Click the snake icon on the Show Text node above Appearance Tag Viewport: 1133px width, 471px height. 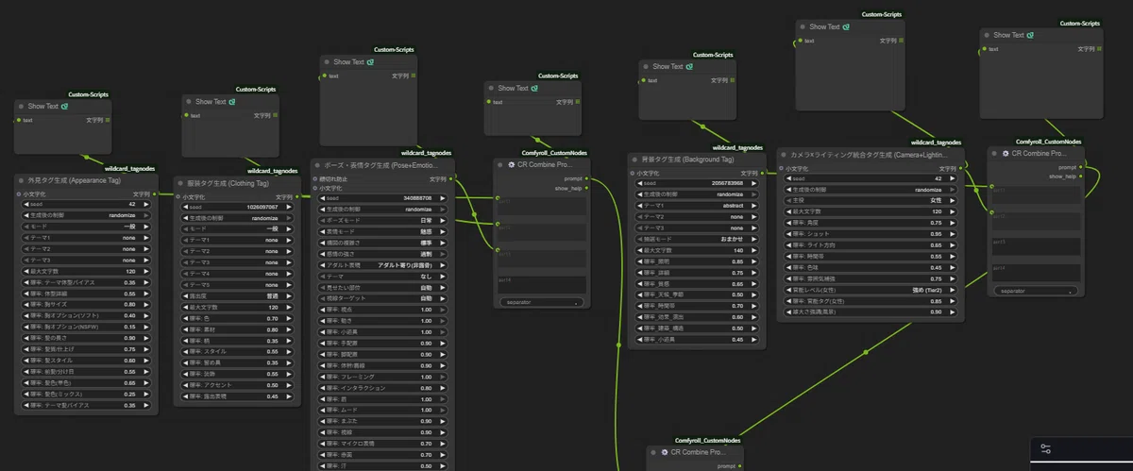(x=64, y=107)
